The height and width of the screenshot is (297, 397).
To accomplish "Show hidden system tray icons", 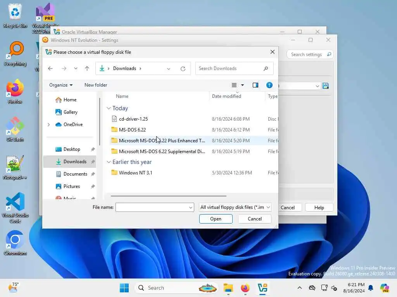I will click(x=300, y=288).
